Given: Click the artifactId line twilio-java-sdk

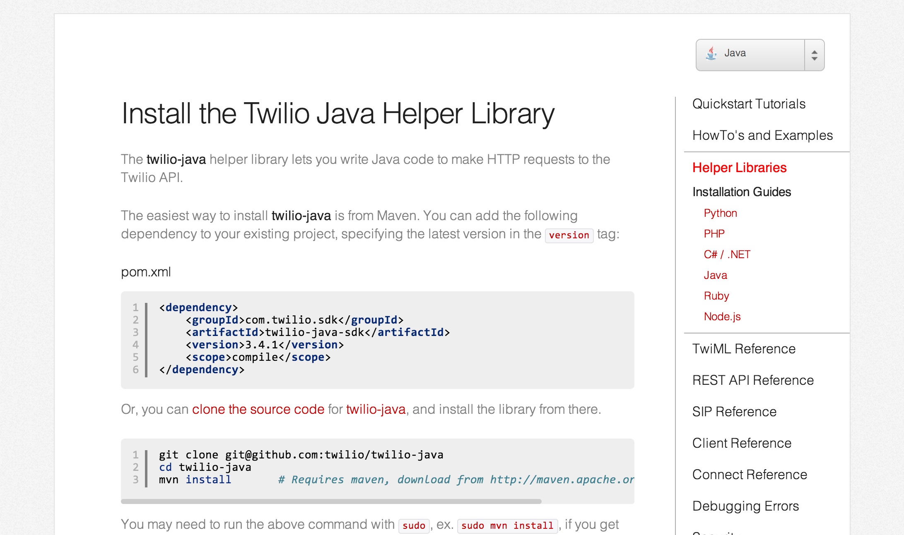Looking at the screenshot, I should [x=318, y=332].
